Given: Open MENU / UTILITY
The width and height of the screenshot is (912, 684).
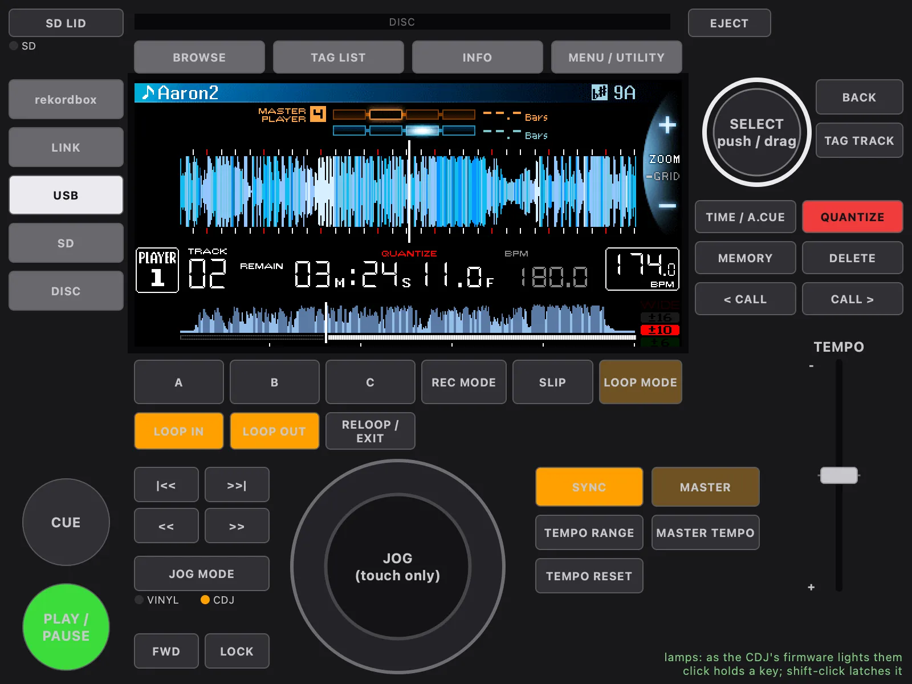Looking at the screenshot, I should pos(617,57).
